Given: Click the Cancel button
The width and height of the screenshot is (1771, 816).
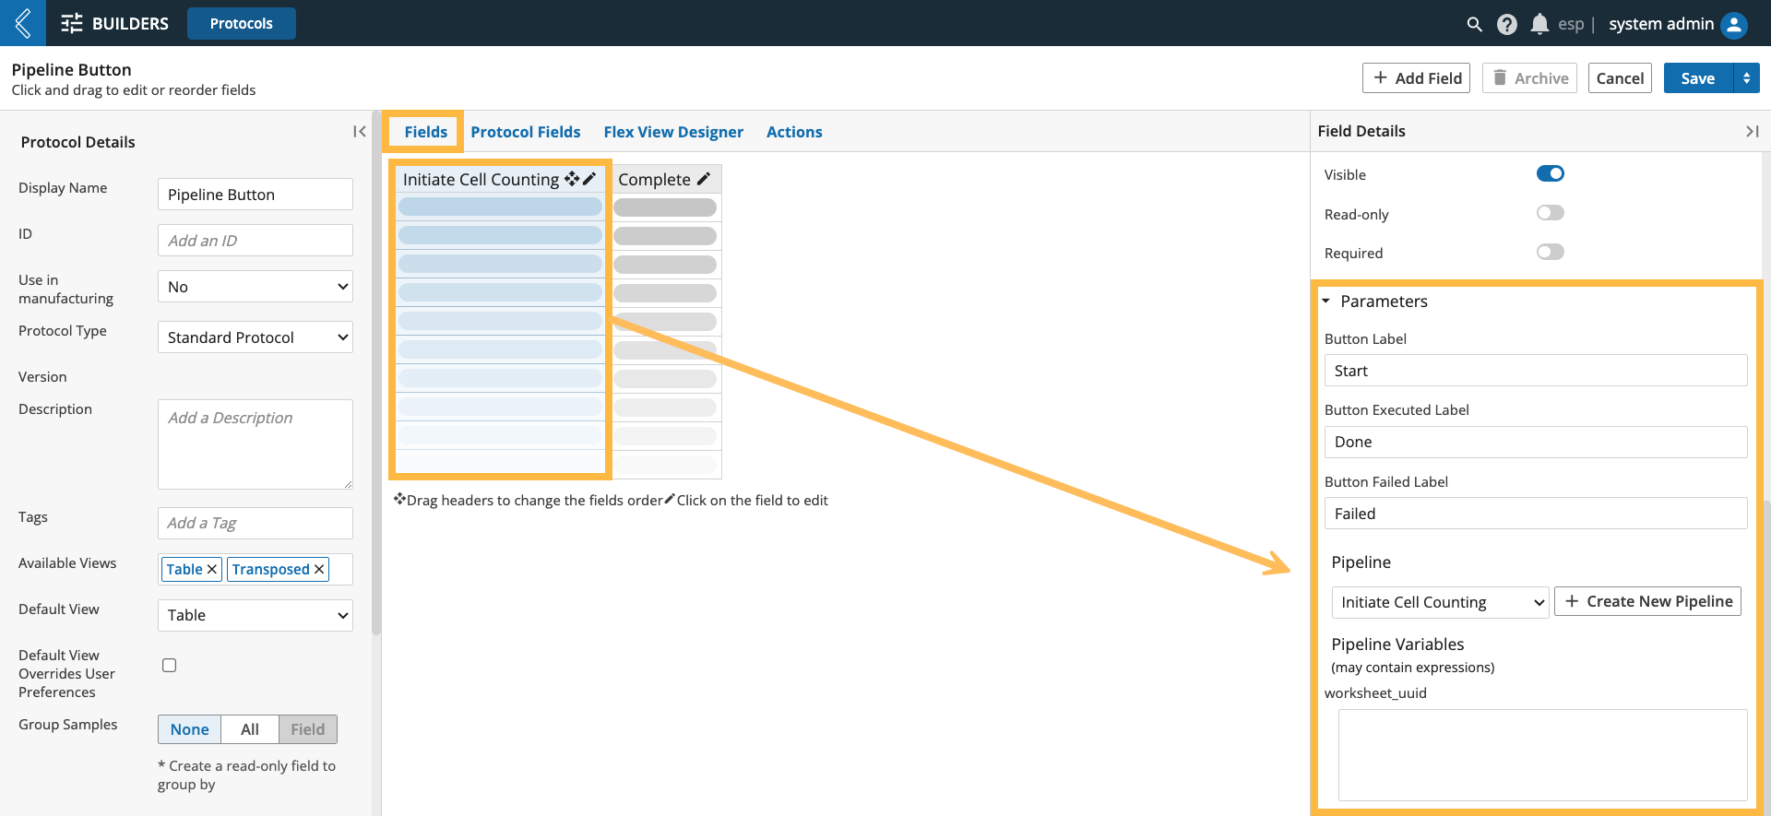Looking at the screenshot, I should pos(1620,78).
